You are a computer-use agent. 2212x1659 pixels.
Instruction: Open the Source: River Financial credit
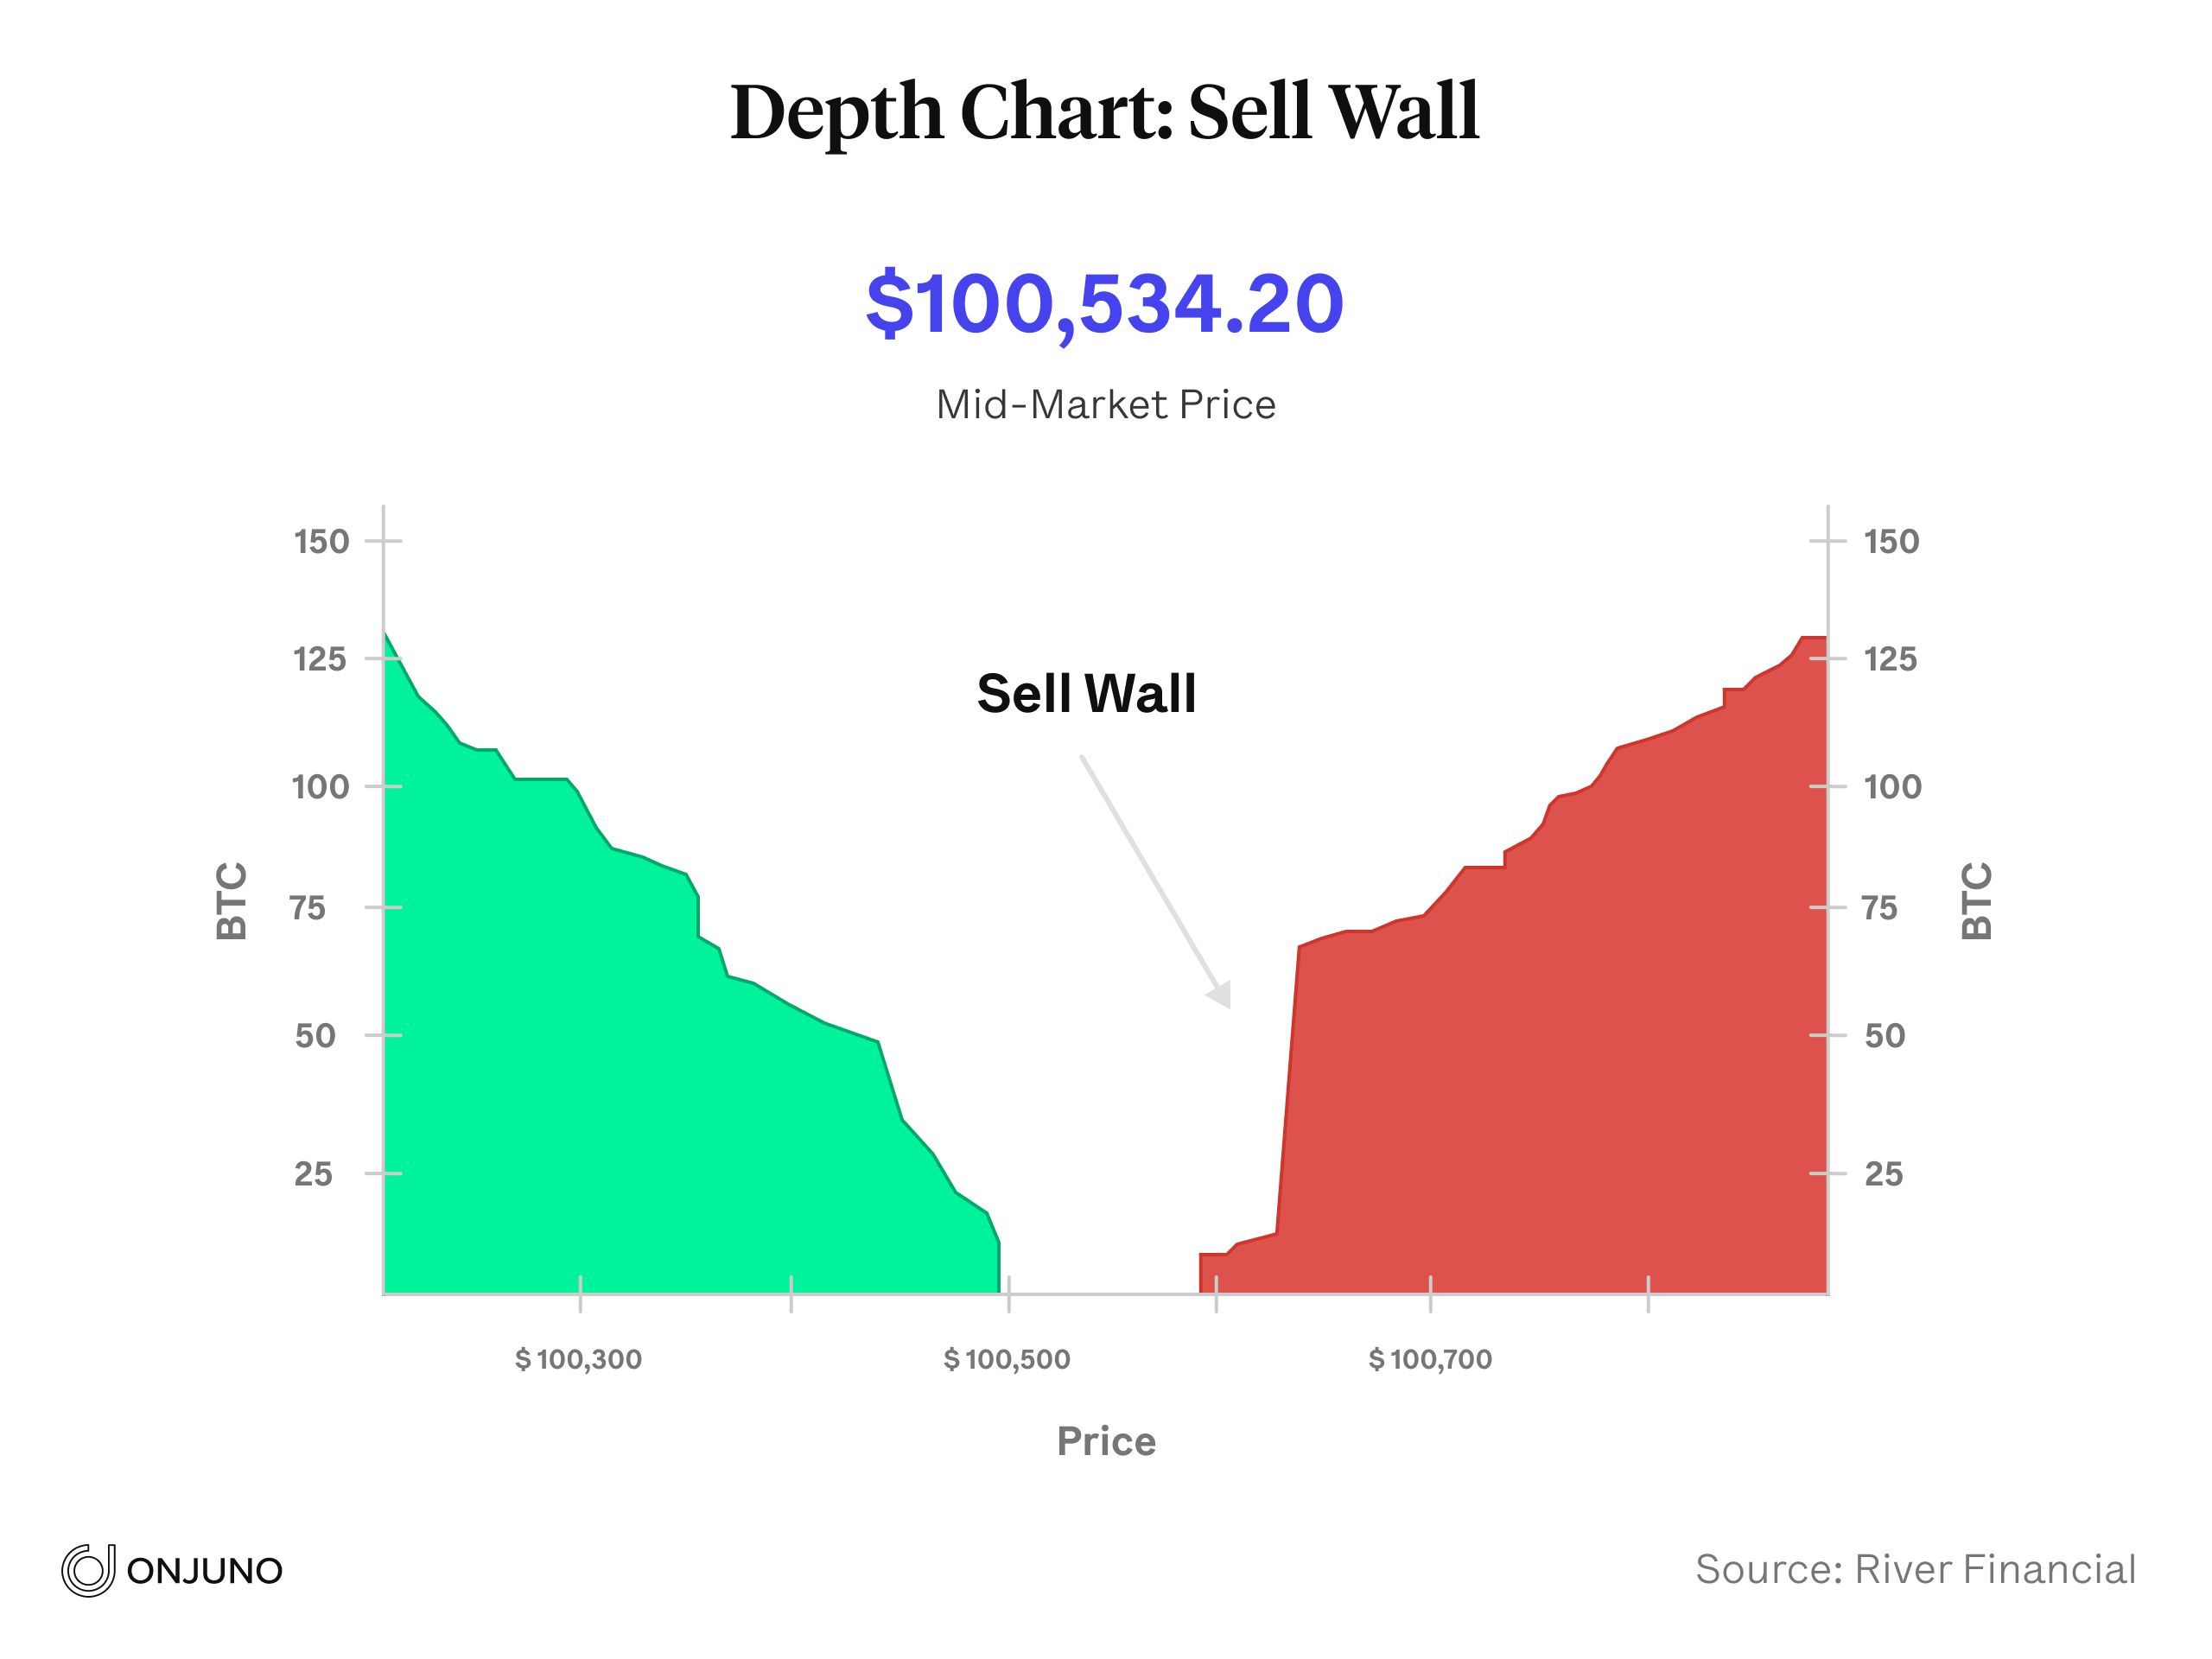pyautogui.click(x=1915, y=1569)
